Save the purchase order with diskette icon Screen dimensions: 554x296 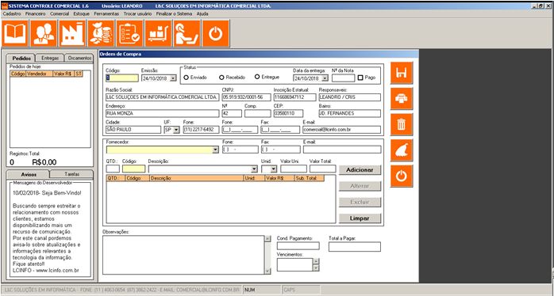(402, 73)
